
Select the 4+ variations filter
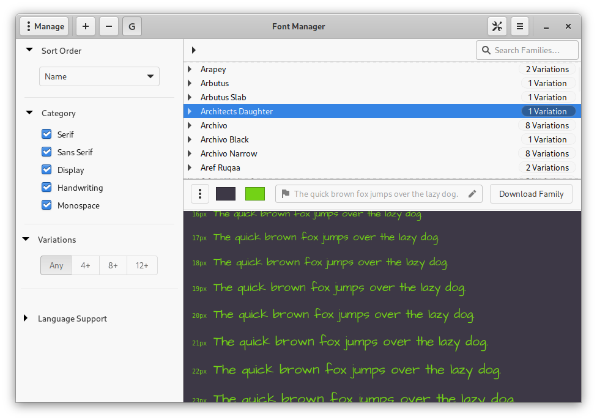point(86,265)
